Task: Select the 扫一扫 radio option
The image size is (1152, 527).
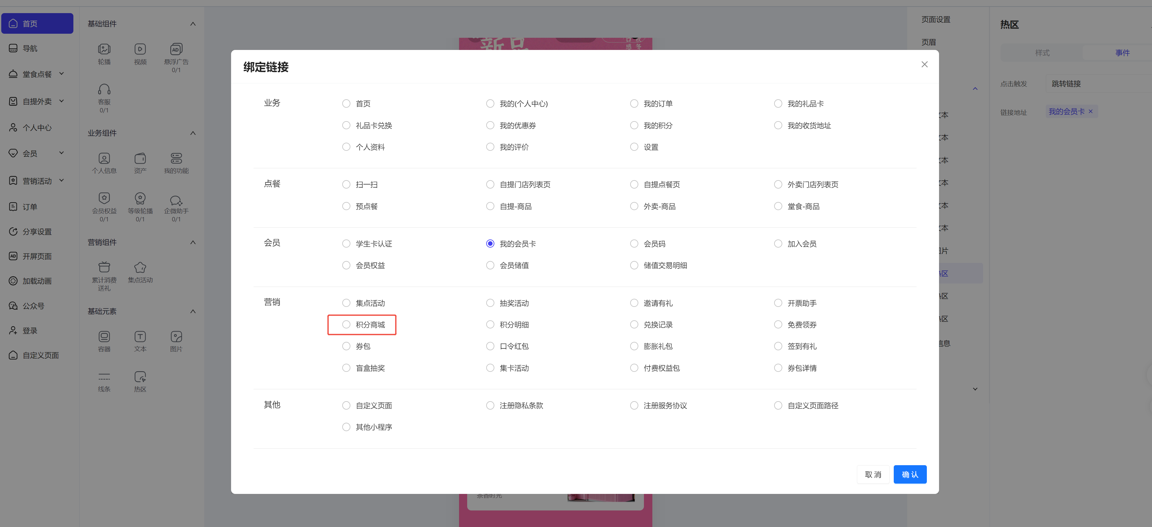Action: coord(346,185)
